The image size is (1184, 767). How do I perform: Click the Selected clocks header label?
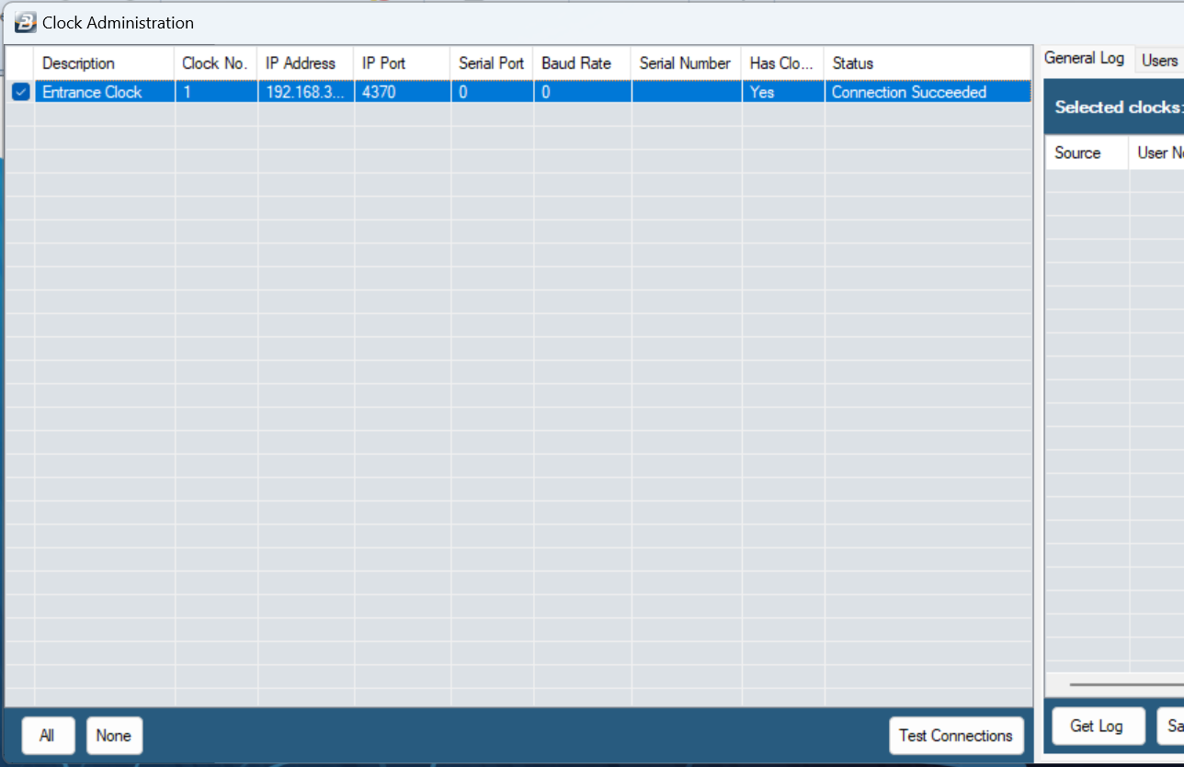pyautogui.click(x=1119, y=107)
